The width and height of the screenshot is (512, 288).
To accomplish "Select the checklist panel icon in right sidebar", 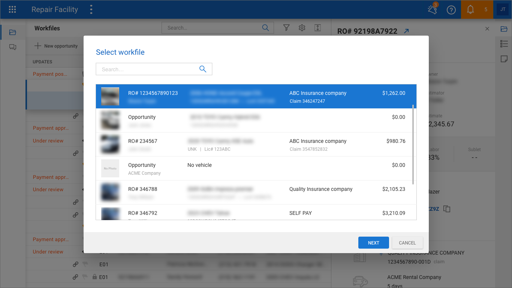I will click(x=504, y=44).
